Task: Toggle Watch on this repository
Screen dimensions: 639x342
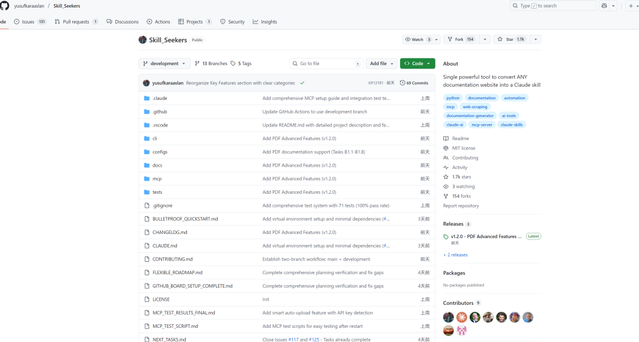Action: click(x=418, y=40)
